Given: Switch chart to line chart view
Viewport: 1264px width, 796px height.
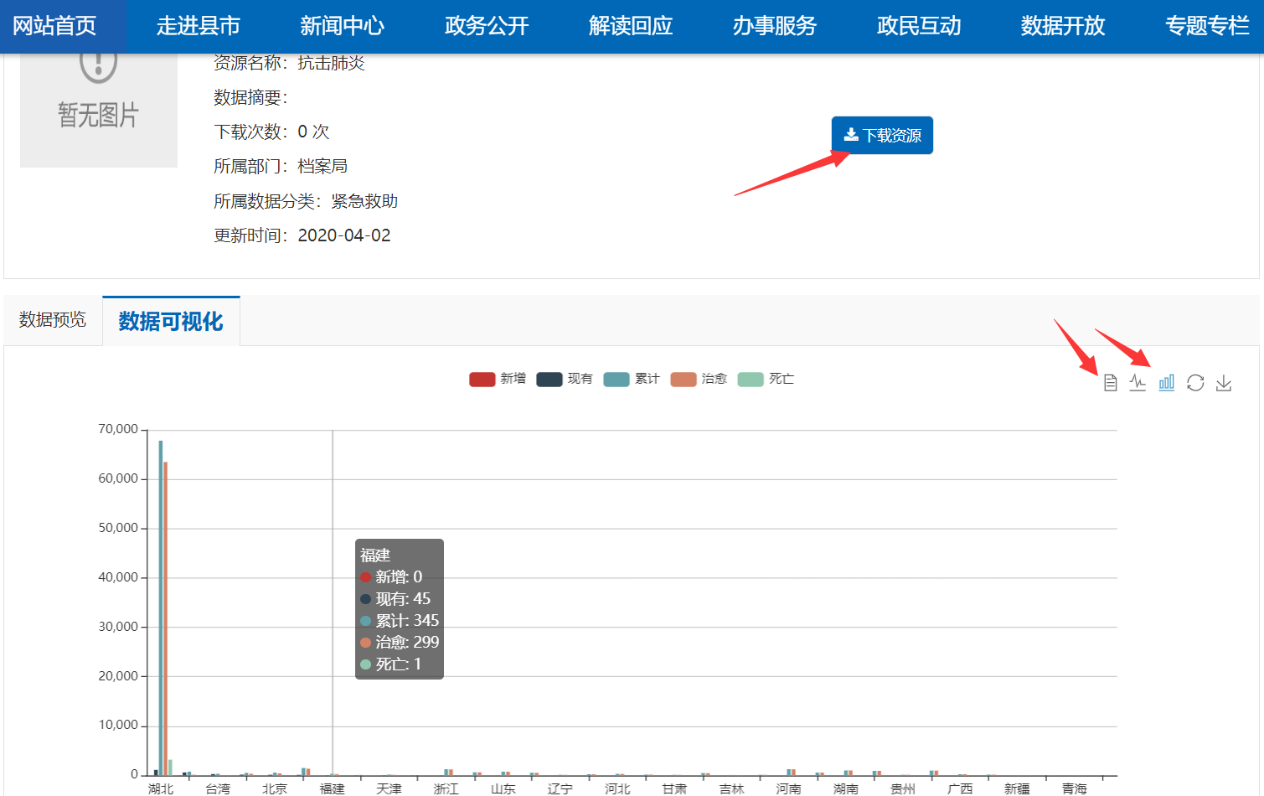Looking at the screenshot, I should (x=1138, y=383).
